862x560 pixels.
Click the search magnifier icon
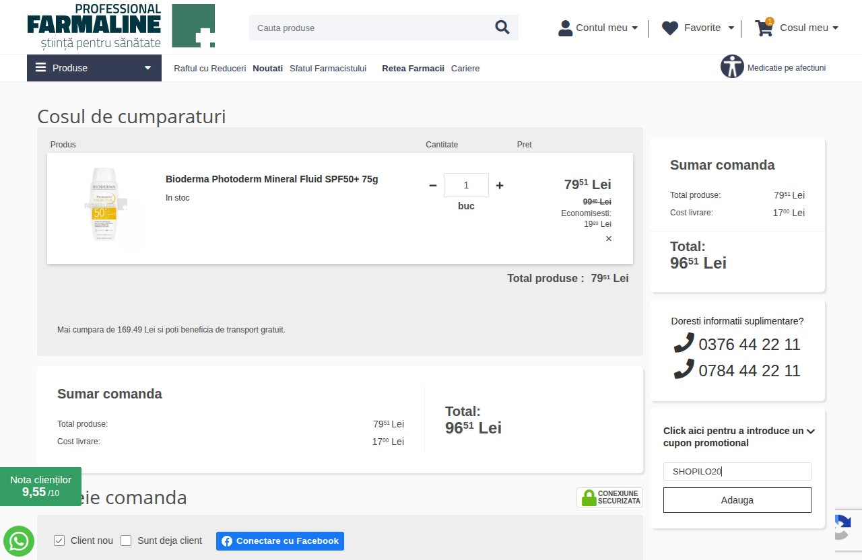pos(502,27)
